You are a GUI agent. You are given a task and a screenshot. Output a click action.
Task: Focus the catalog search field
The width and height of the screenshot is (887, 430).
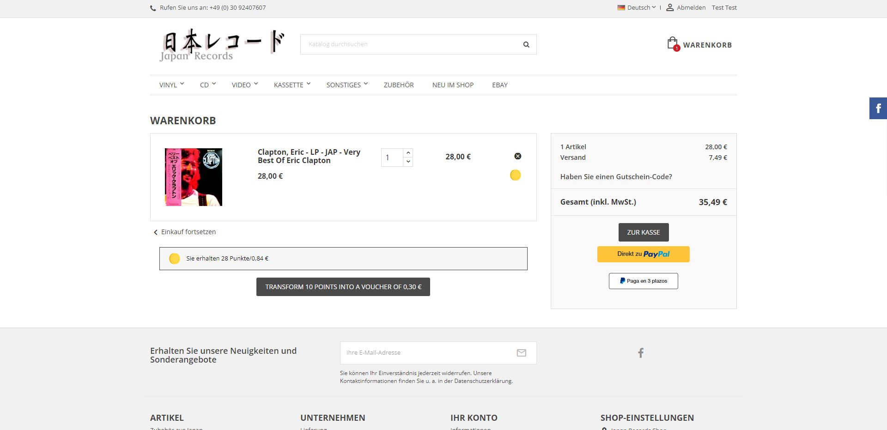pyautogui.click(x=411, y=44)
